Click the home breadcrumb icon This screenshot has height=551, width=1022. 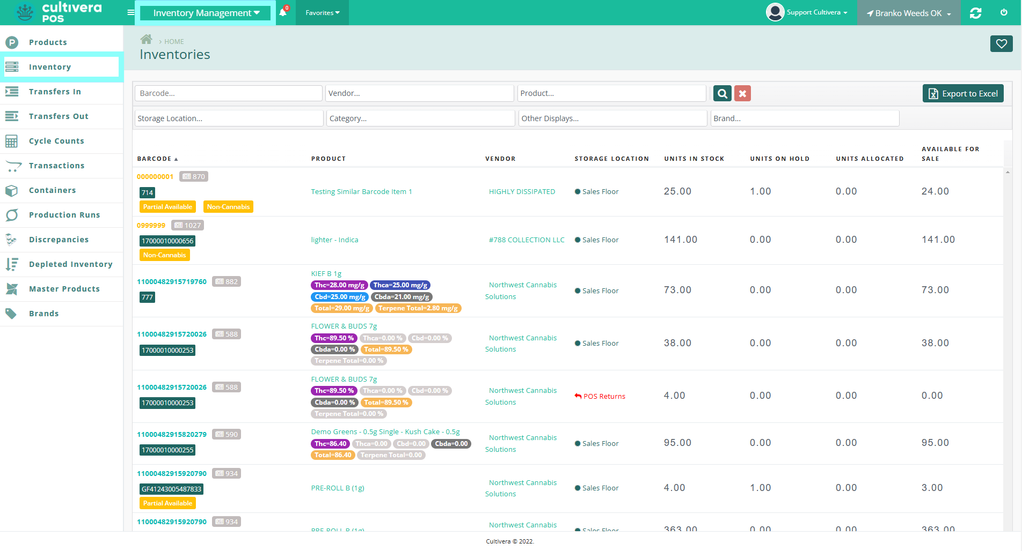coord(146,39)
